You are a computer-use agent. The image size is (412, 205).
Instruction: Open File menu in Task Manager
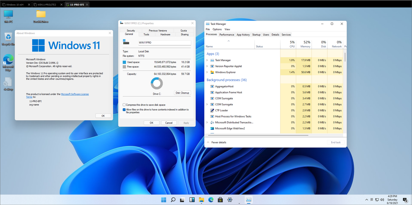[x=208, y=29]
